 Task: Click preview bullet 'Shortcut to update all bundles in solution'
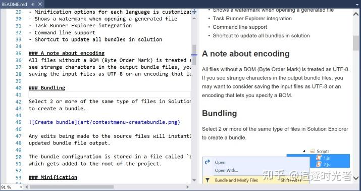pyautogui.click(x=261, y=36)
